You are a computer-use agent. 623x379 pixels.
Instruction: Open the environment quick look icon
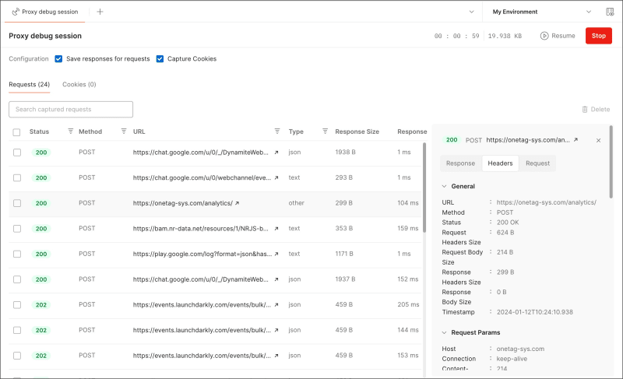[x=610, y=12]
